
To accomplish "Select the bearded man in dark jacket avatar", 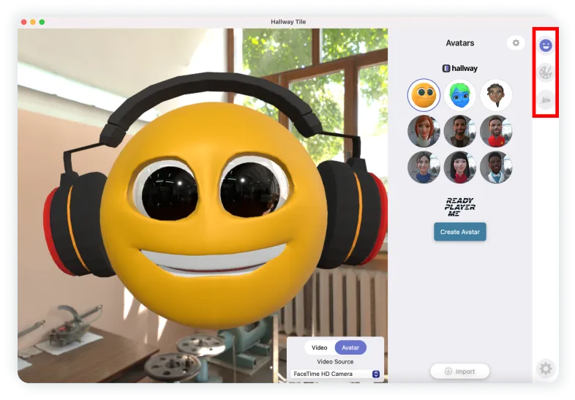I will pyautogui.click(x=460, y=131).
